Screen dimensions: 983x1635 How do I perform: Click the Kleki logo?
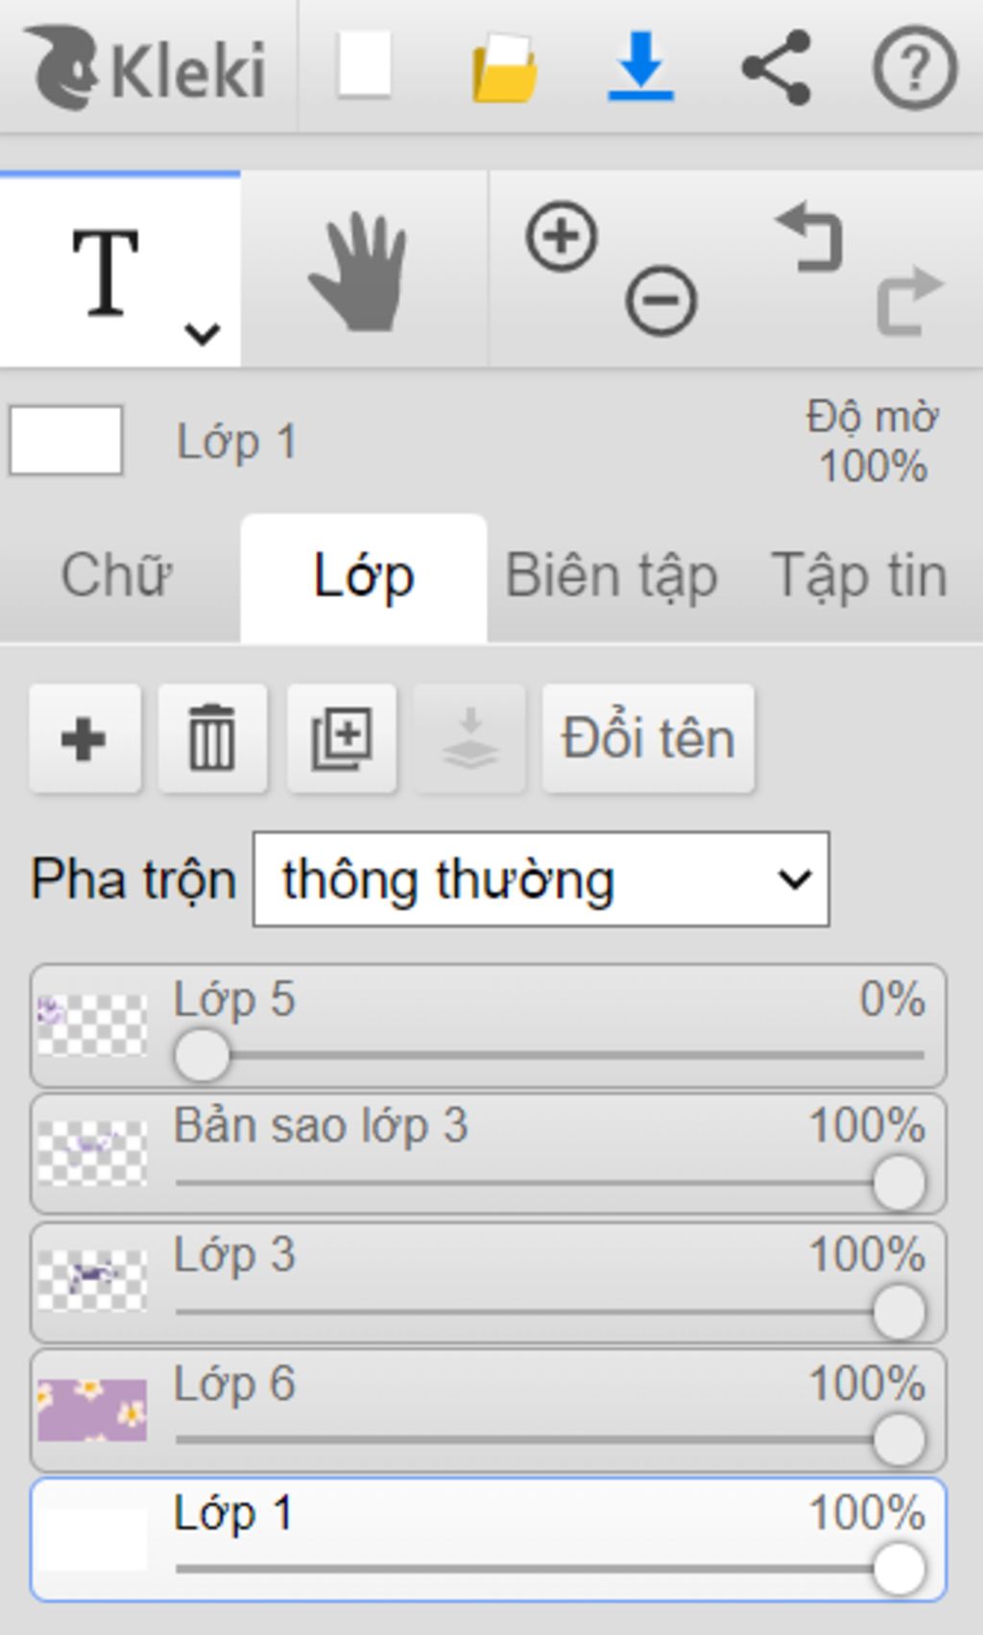click(x=146, y=67)
